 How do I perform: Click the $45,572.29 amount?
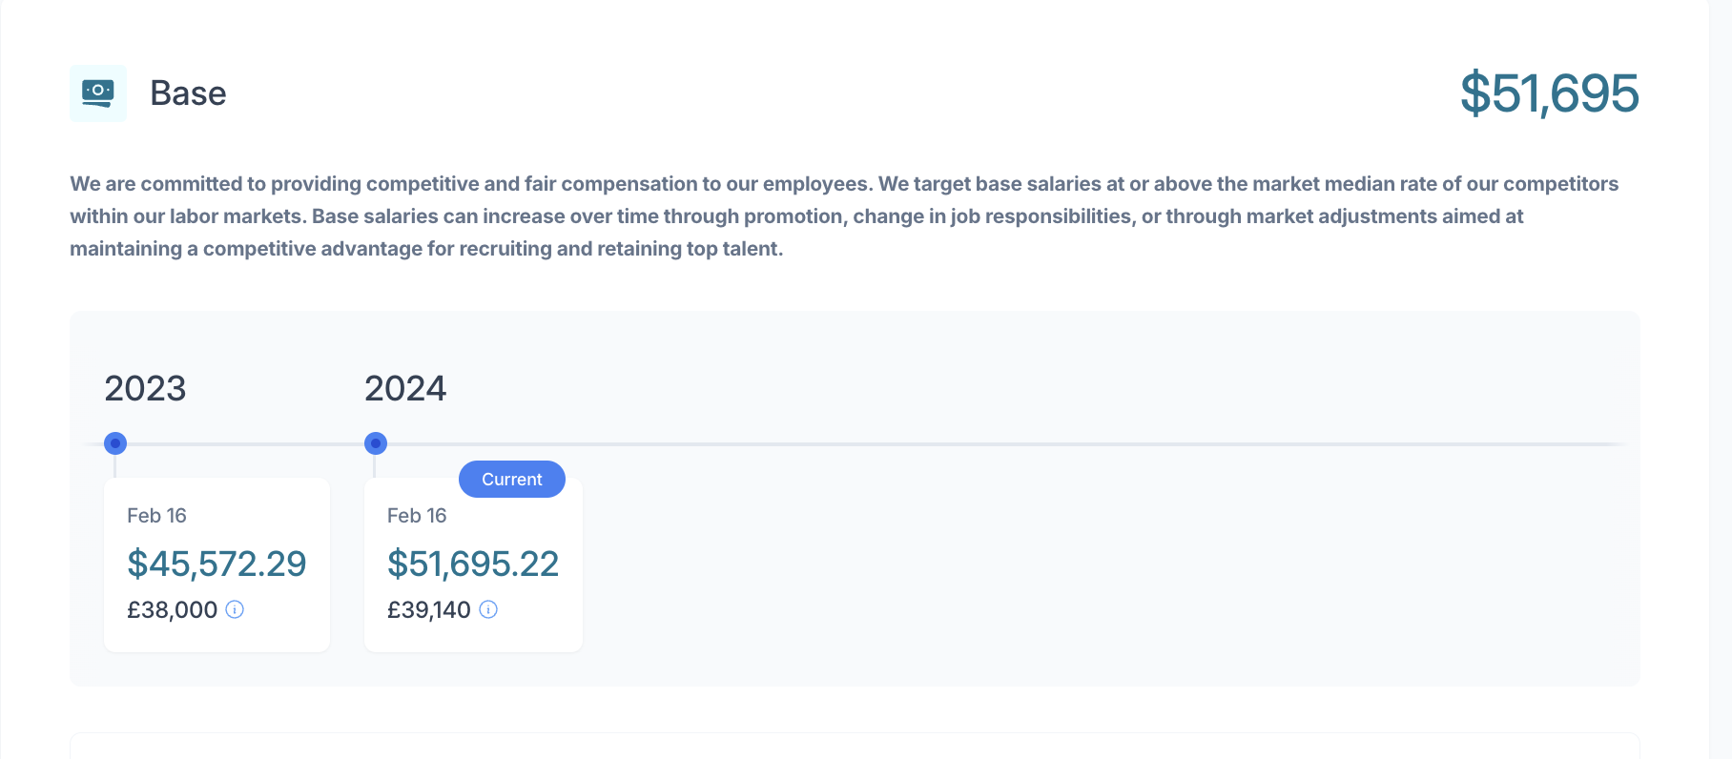click(216, 564)
